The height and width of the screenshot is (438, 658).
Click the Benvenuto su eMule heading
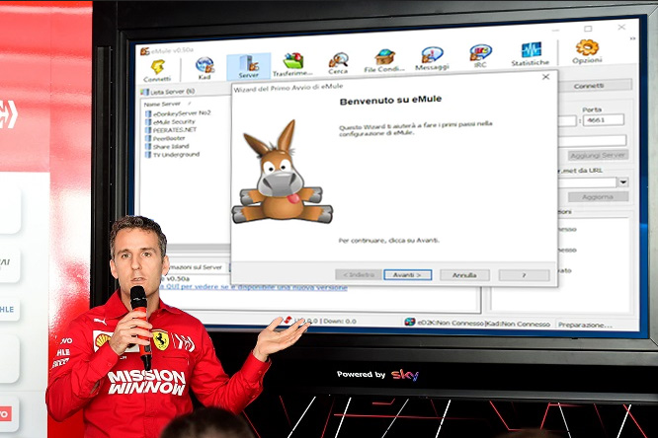(390, 101)
